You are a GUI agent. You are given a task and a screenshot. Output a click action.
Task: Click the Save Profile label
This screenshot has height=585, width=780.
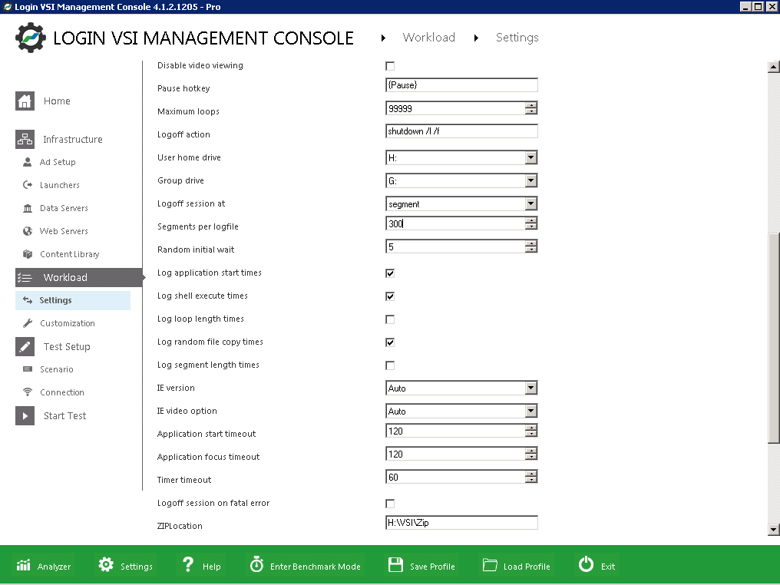432,567
